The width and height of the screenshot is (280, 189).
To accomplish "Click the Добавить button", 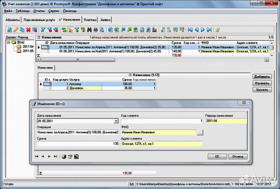I will (x=261, y=77).
